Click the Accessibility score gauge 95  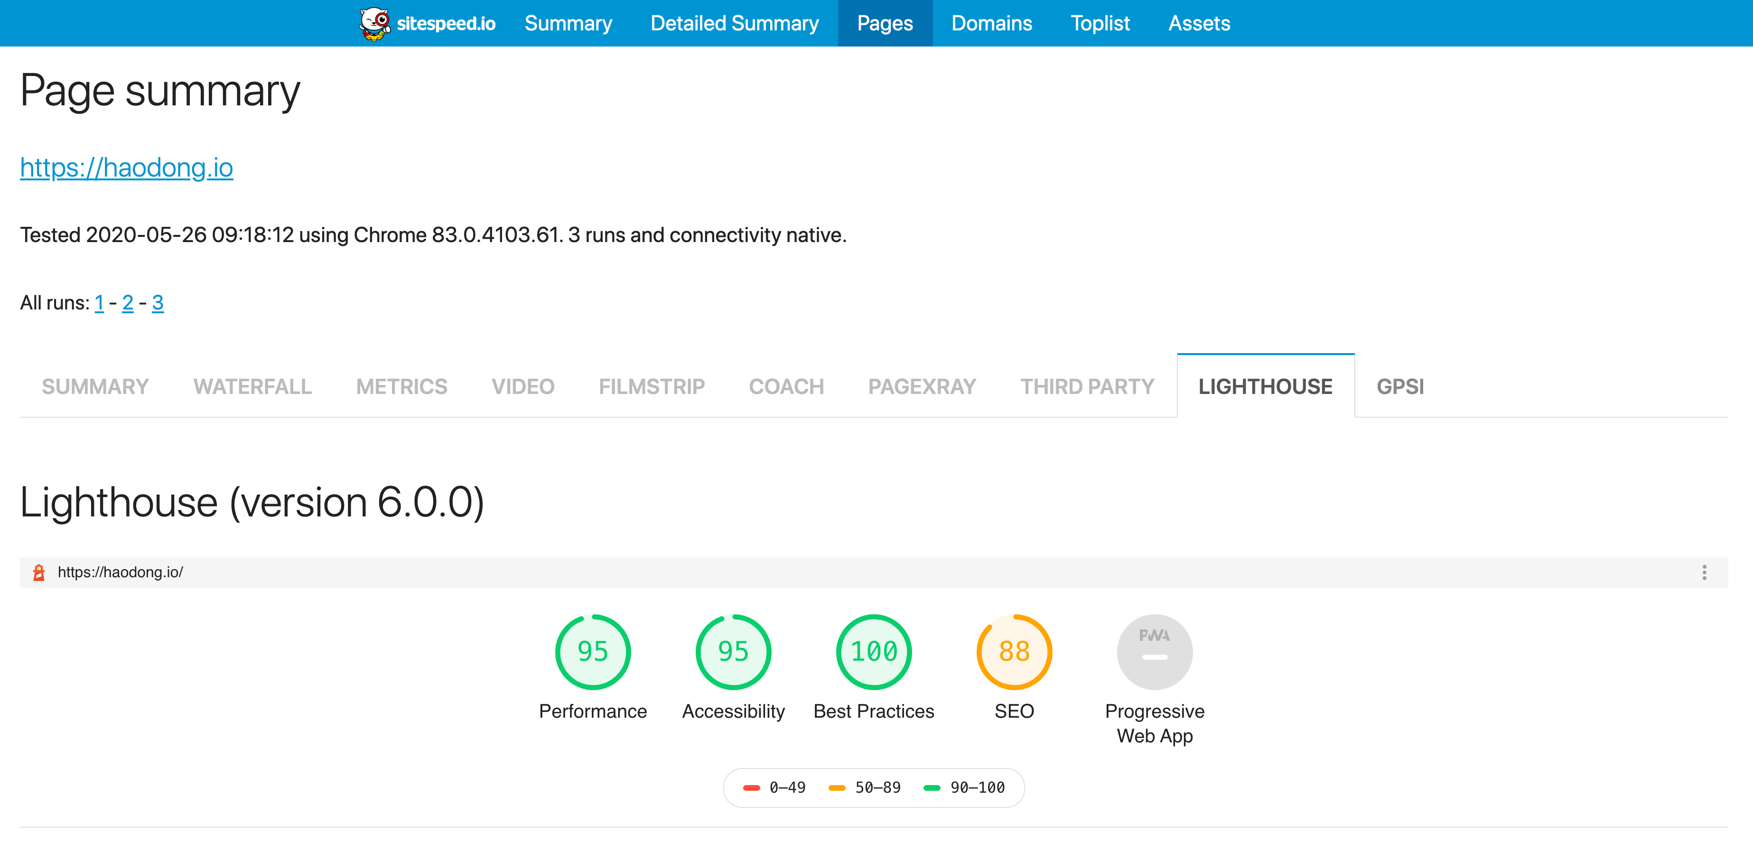click(733, 652)
